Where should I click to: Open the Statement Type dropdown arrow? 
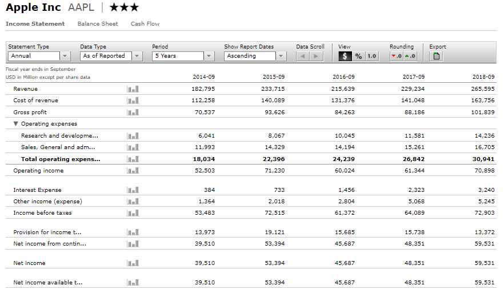click(65, 56)
